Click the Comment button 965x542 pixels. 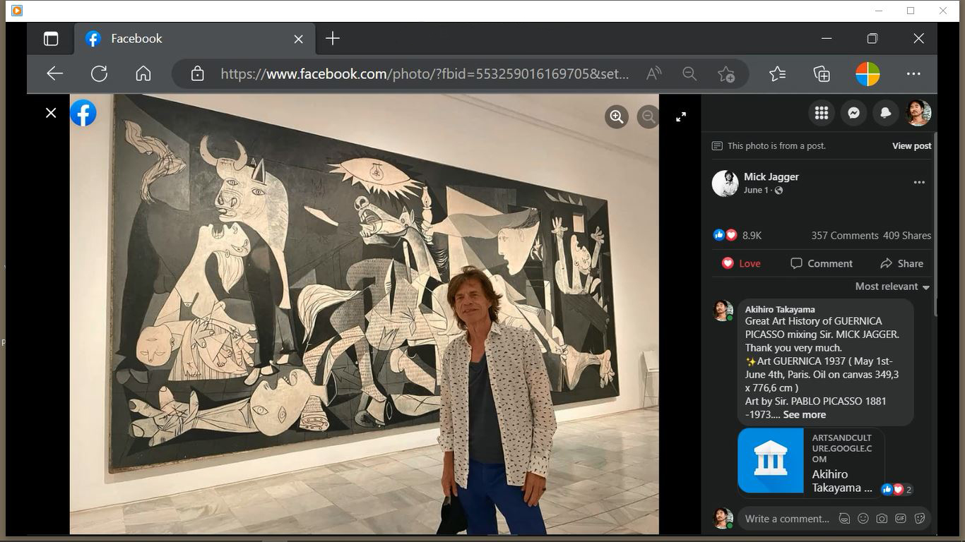point(822,263)
